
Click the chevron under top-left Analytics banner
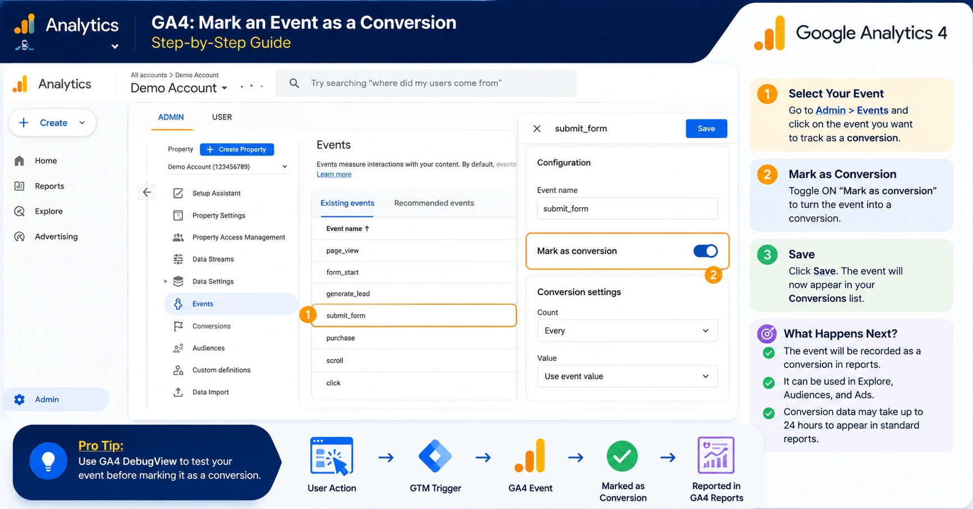pos(114,47)
